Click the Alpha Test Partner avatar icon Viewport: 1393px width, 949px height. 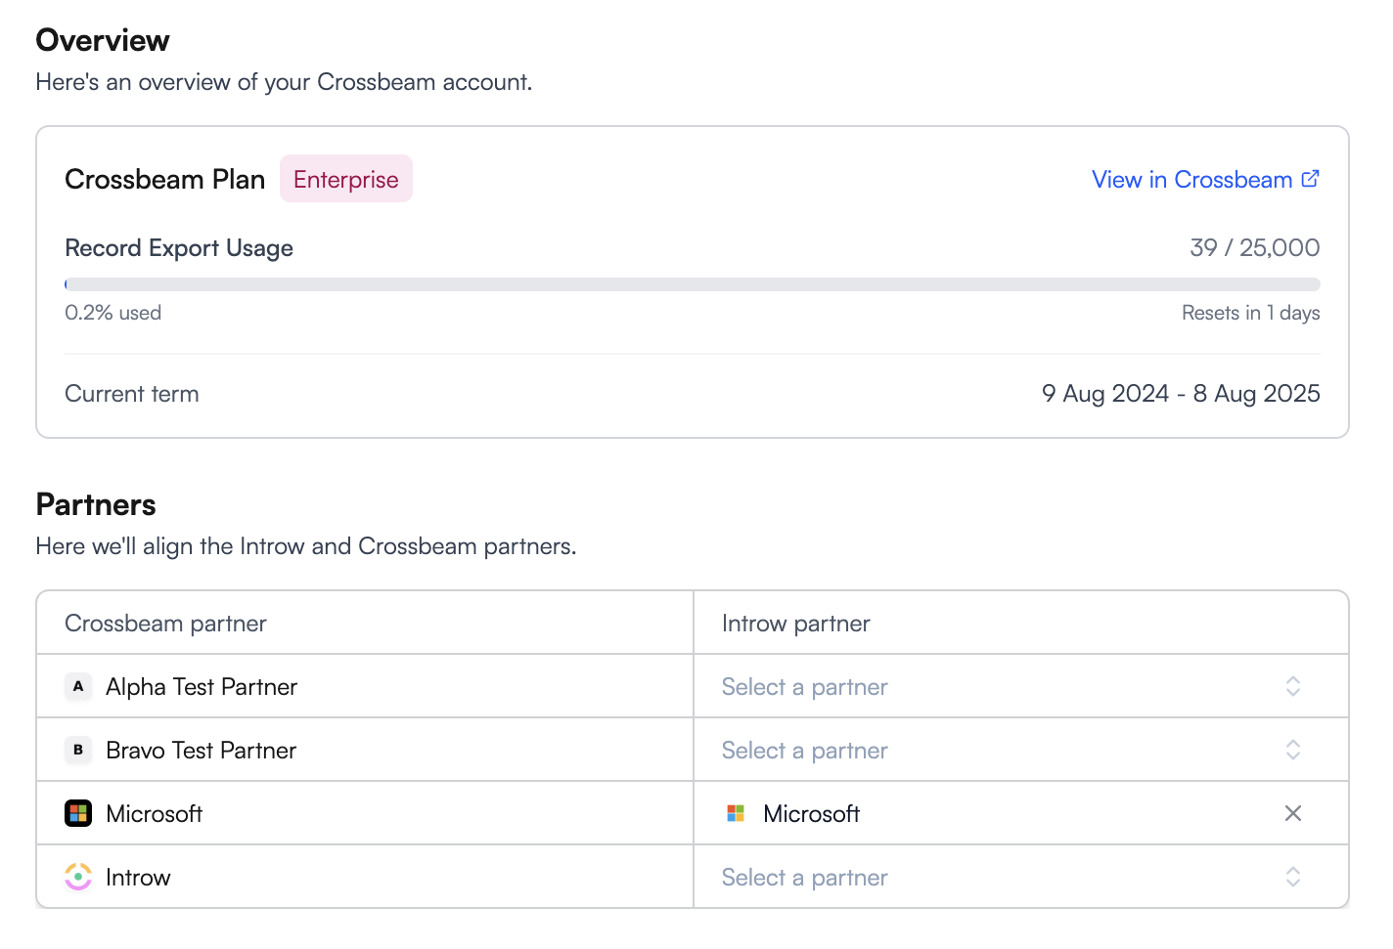(78, 687)
